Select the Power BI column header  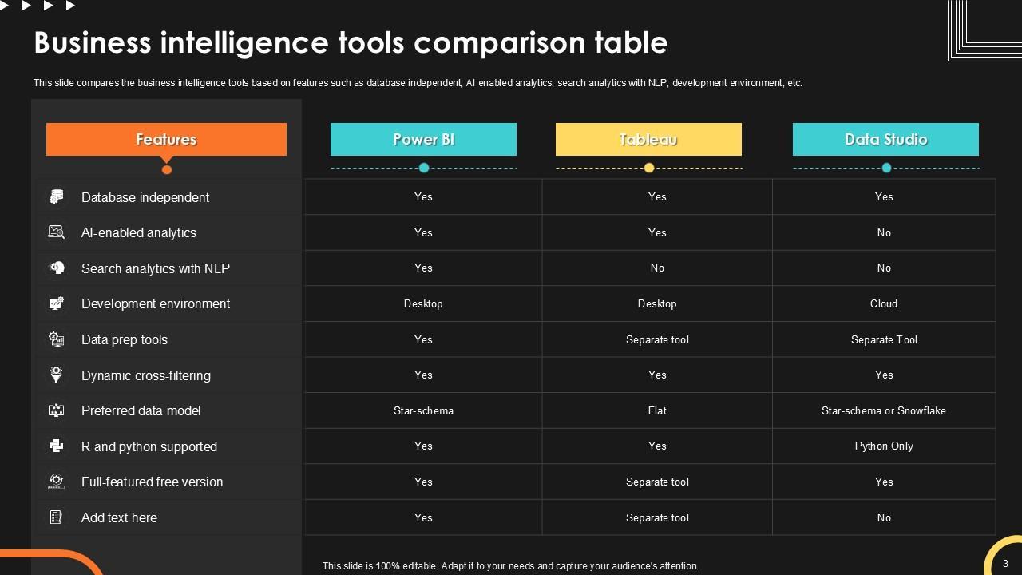pos(423,139)
